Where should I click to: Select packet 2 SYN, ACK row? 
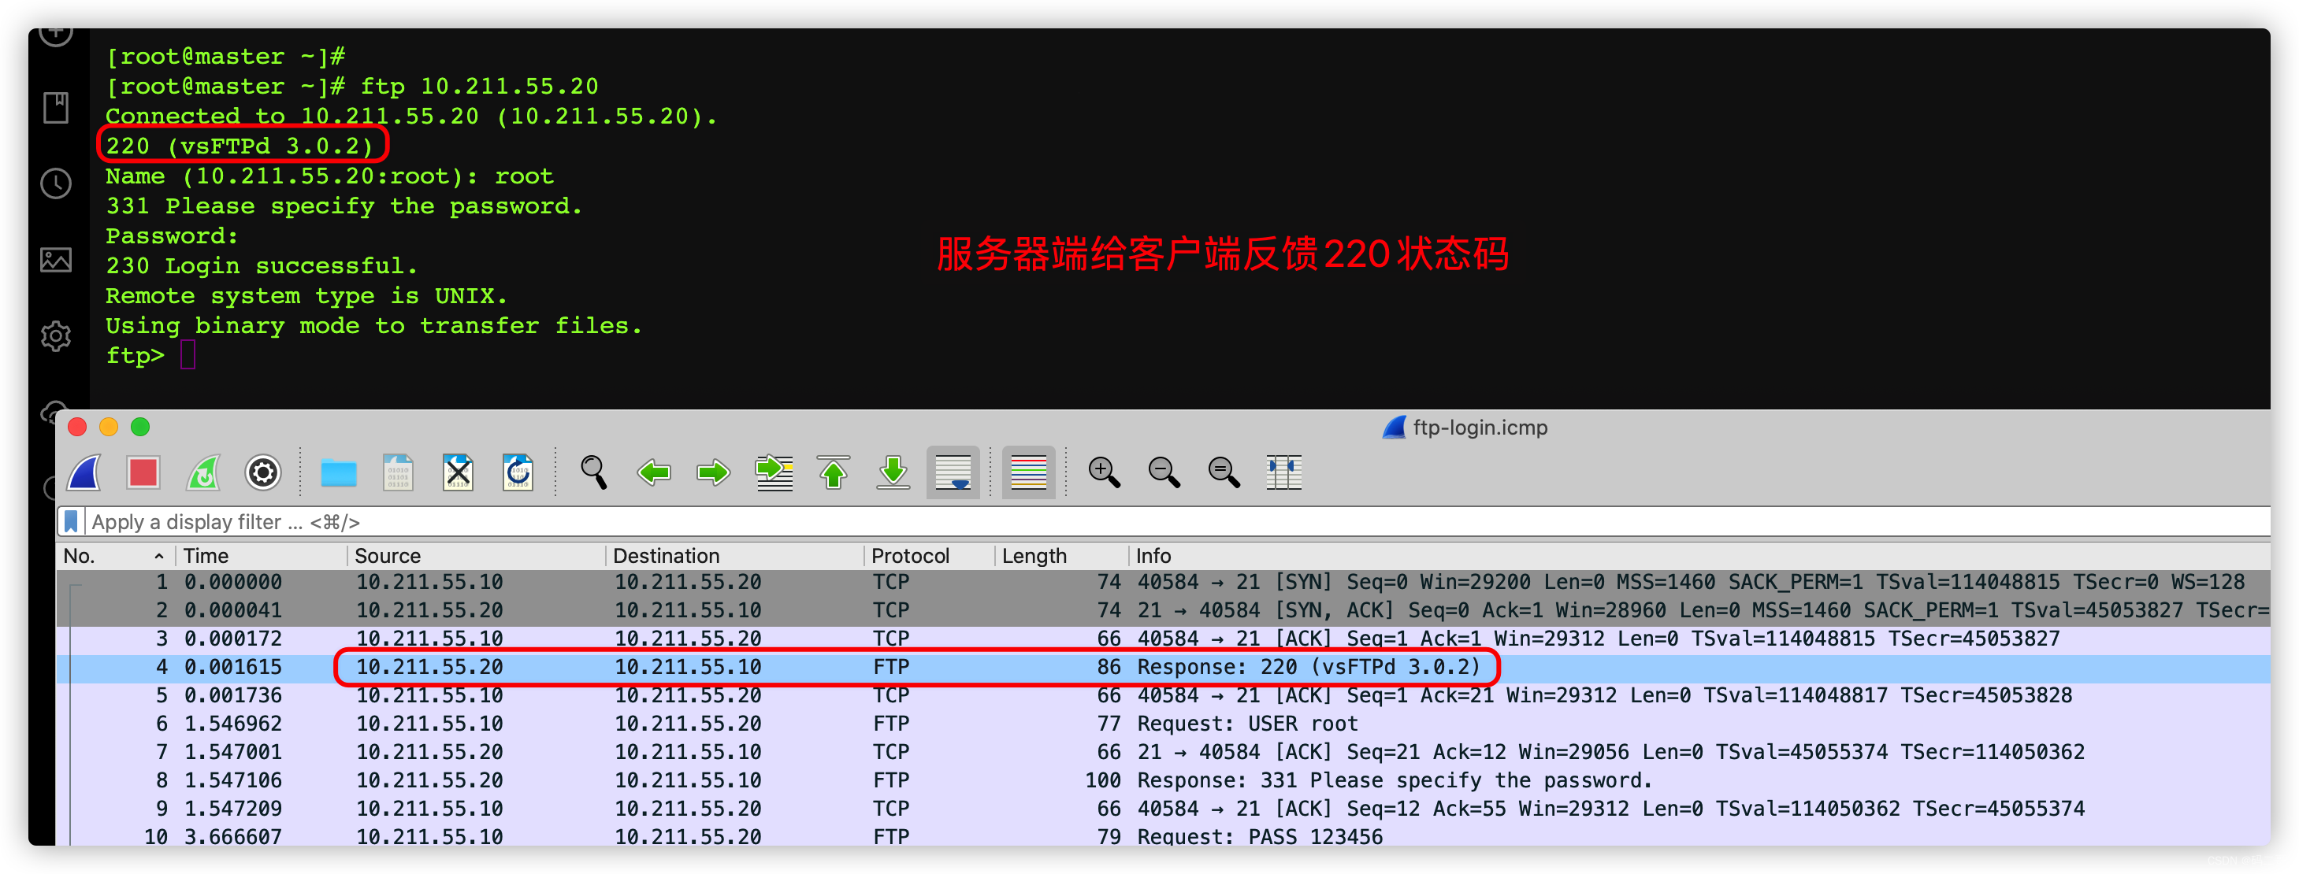[x=1163, y=611]
